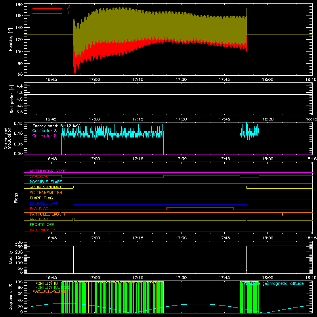Click the 3.6 tick on Roll period axis
Image resolution: width=317 pixels, height=317 pixels.
pos(19,112)
